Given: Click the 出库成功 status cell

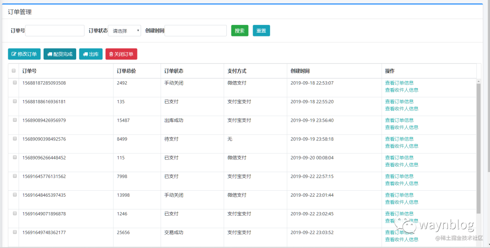Looking at the screenshot, I should (174, 120).
